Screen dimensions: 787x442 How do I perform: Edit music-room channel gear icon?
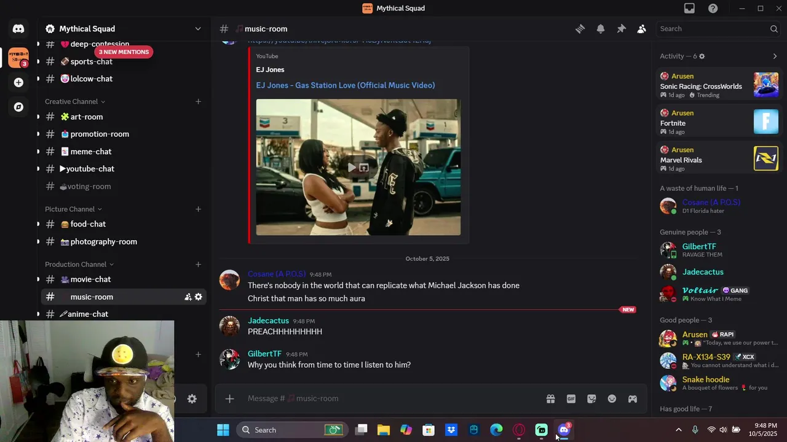click(198, 297)
